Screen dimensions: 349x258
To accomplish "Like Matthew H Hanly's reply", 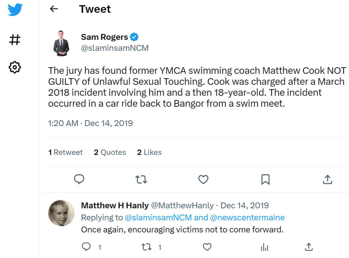I will pyautogui.click(x=207, y=247).
